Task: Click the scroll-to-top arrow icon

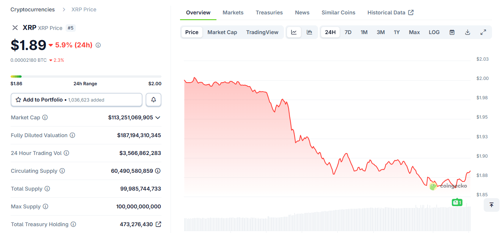Action: tap(491, 205)
